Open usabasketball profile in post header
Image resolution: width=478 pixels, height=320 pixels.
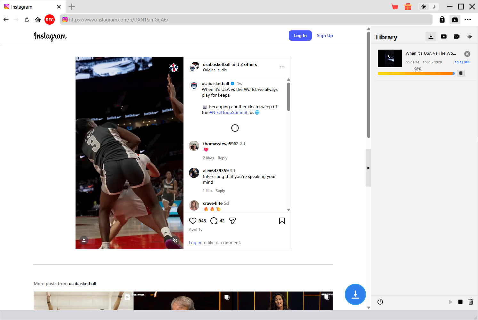(217, 64)
